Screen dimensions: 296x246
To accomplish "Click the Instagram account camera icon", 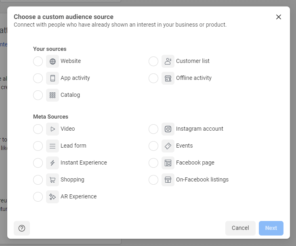I will click(x=168, y=129).
